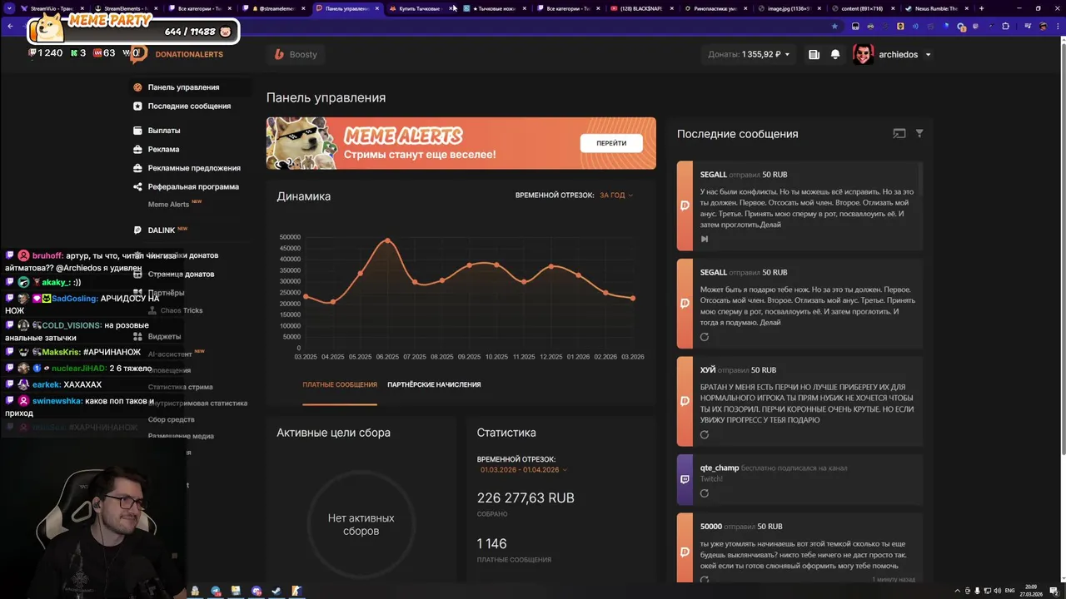Viewport: 1066px width, 599px height.
Task: Click ПЕРЕЙТИ button on Meme Alerts banner
Action: (611, 143)
